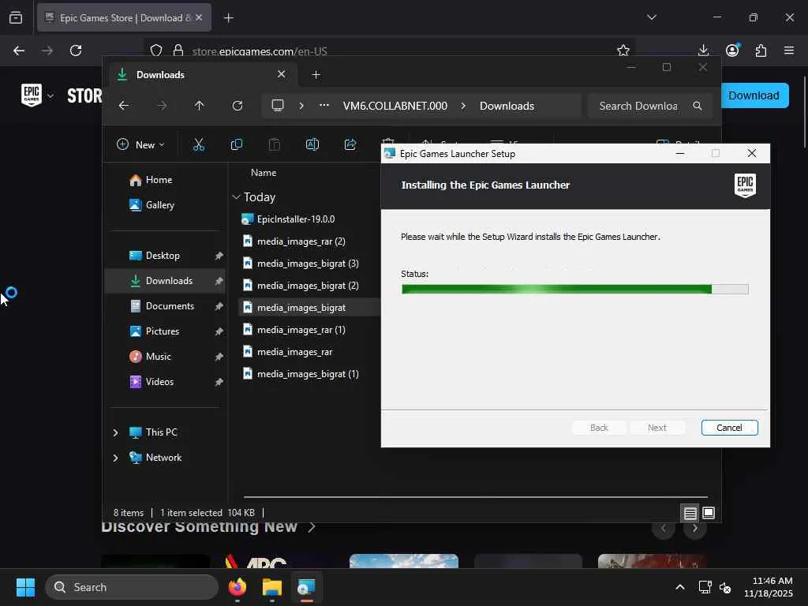The image size is (808, 606).
Task: Open the dropdown next to Epic logo
Action: [x=50, y=95]
